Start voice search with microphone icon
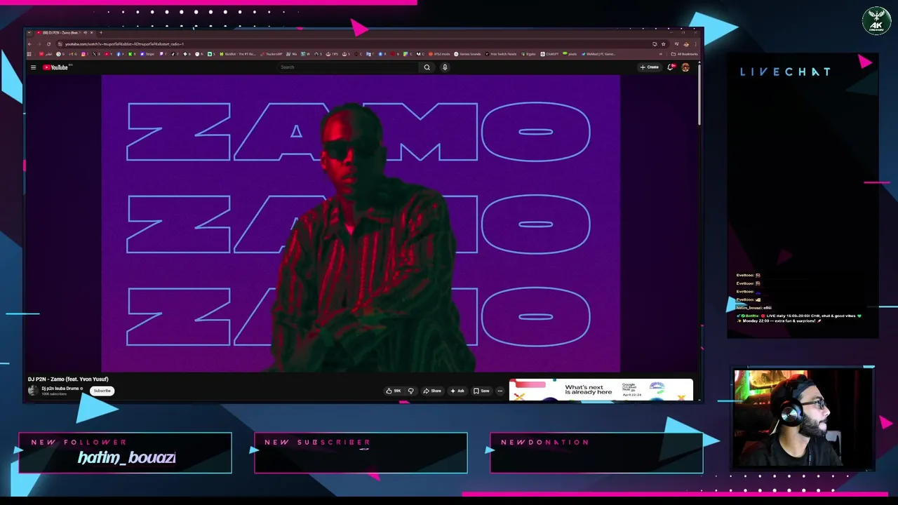The image size is (898, 505). [445, 67]
